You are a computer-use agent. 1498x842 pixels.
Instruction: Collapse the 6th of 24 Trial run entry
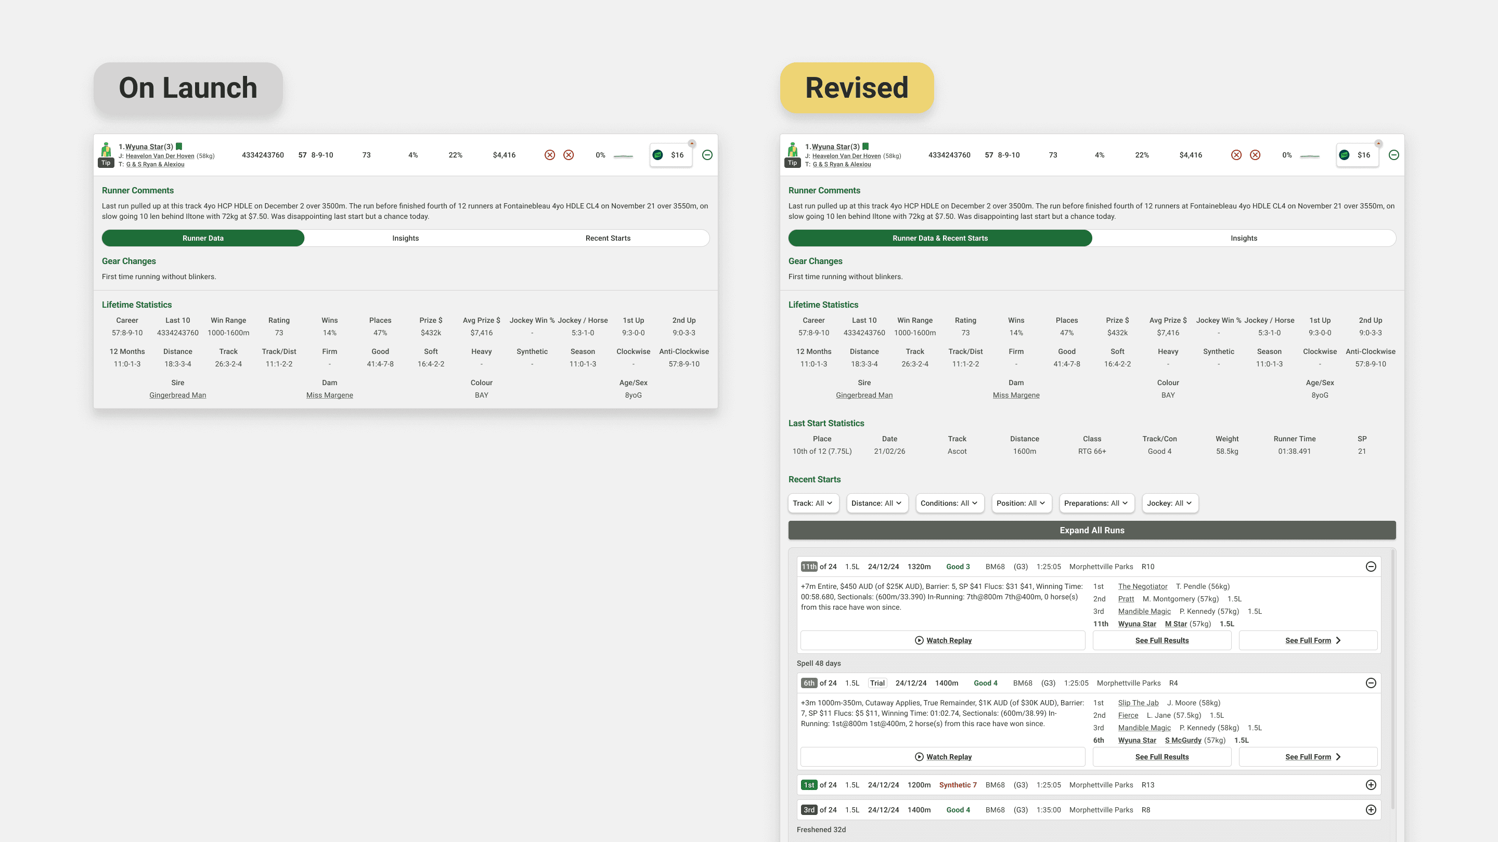(x=1371, y=683)
